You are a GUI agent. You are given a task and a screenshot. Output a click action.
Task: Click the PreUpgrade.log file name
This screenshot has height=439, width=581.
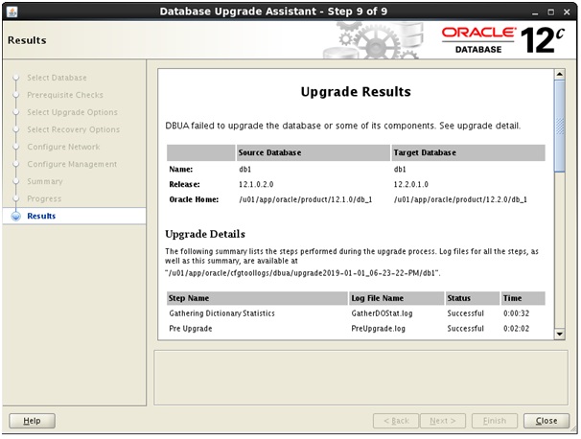coord(378,329)
